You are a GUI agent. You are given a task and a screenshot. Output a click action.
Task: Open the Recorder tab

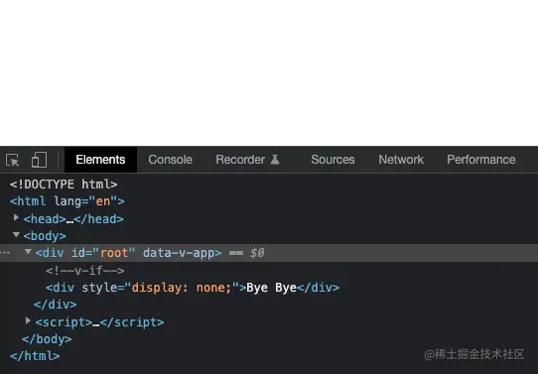coord(240,160)
